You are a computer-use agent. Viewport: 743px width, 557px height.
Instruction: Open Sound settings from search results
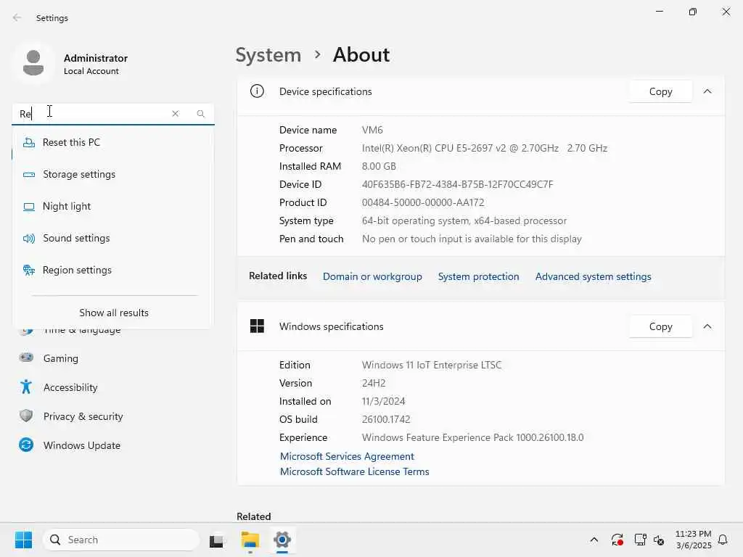tap(112, 238)
